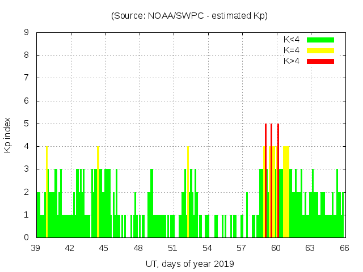
Task: Click the wide yellow bar right of day 60
Action: (286, 193)
